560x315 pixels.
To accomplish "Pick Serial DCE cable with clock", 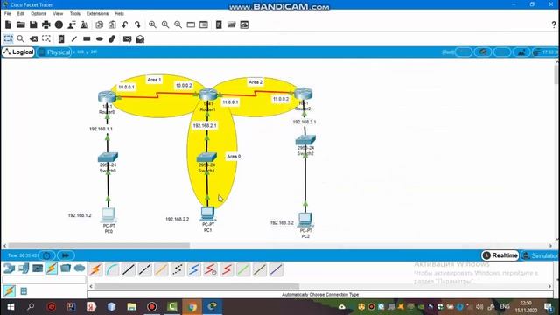I will pyautogui.click(x=210, y=269).
